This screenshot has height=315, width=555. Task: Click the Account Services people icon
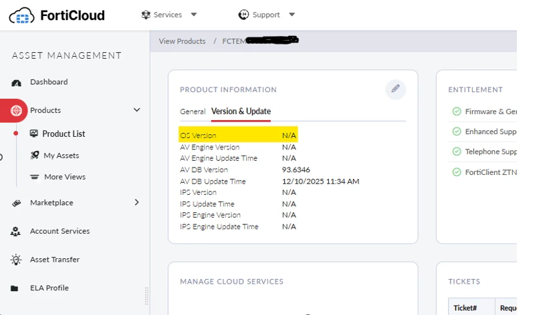pyautogui.click(x=15, y=232)
